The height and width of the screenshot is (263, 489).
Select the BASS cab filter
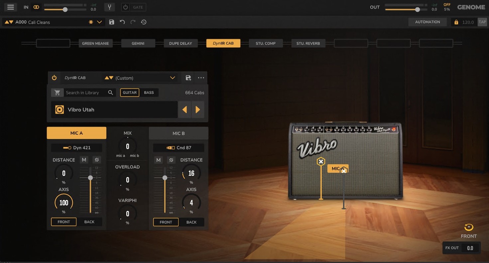[149, 93]
